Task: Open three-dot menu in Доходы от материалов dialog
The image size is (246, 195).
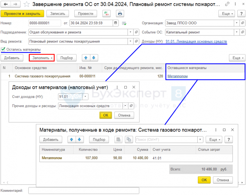Action: click(x=117, y=87)
